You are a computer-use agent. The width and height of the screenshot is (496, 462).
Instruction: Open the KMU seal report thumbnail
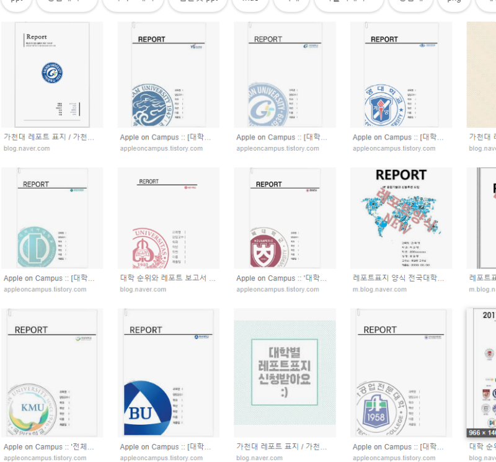(x=52, y=373)
